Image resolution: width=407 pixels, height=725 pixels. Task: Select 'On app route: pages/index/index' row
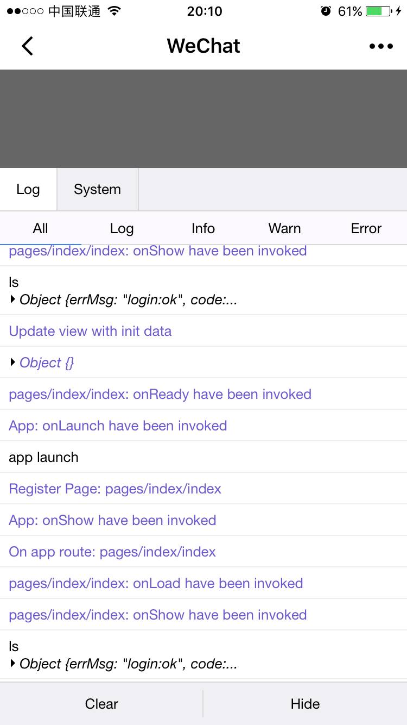pyautogui.click(x=203, y=552)
